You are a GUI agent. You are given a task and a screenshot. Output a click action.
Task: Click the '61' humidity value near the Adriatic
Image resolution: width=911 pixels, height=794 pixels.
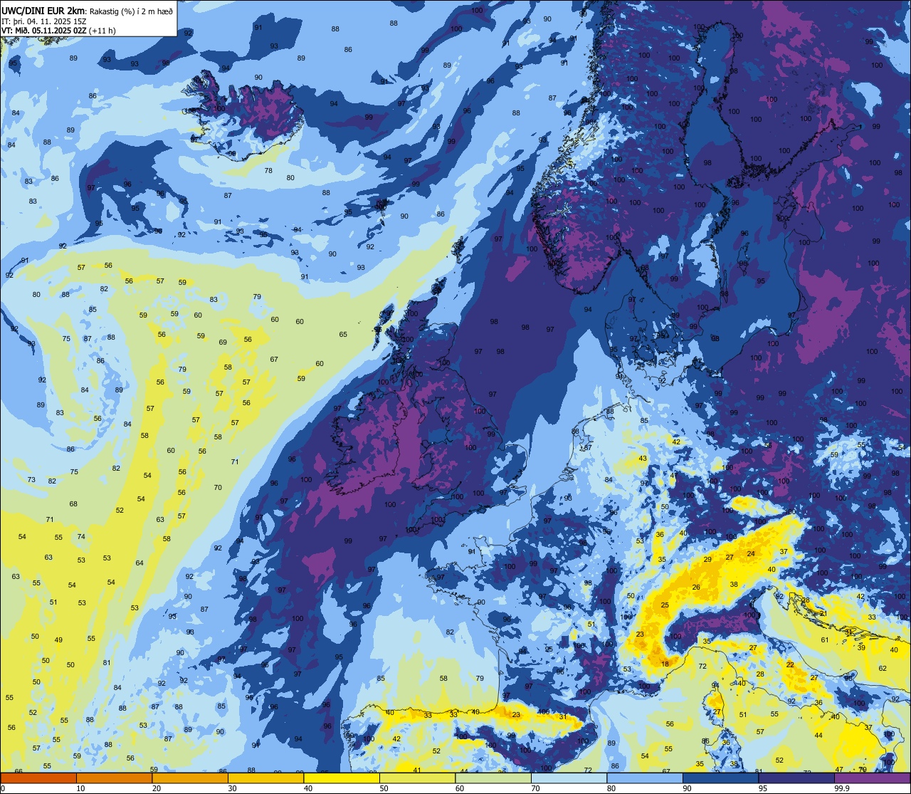click(825, 640)
